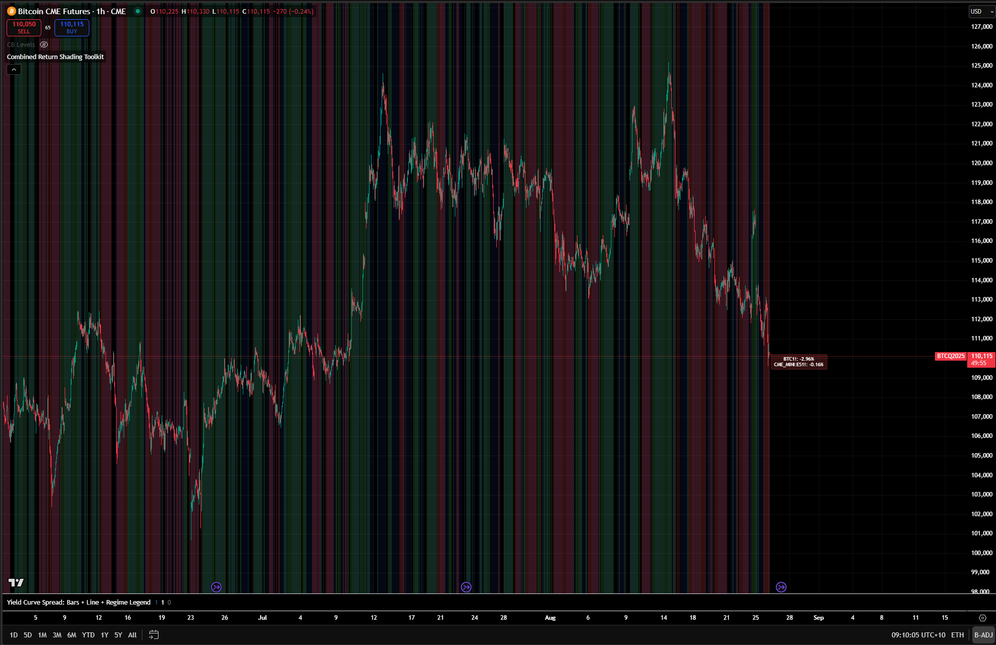Collapse the indicator legend chevron

14,69
